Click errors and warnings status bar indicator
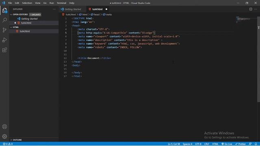This screenshot has height=146, width=260. (x=8, y=144)
